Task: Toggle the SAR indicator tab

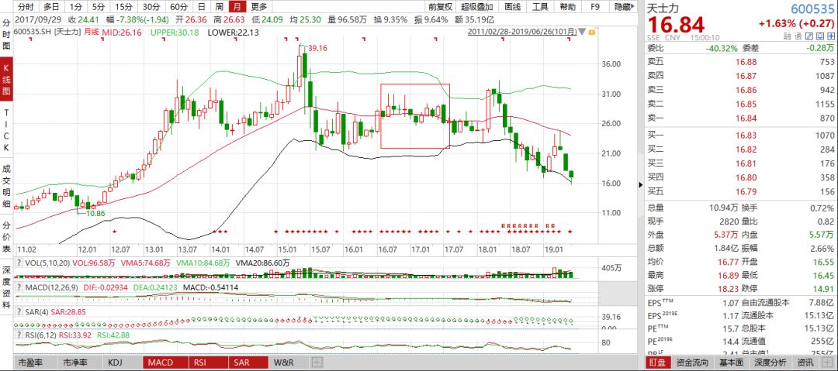Action: [242, 362]
